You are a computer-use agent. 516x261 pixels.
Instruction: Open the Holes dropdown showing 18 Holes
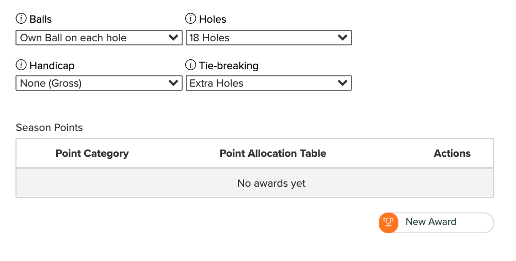[x=268, y=38]
